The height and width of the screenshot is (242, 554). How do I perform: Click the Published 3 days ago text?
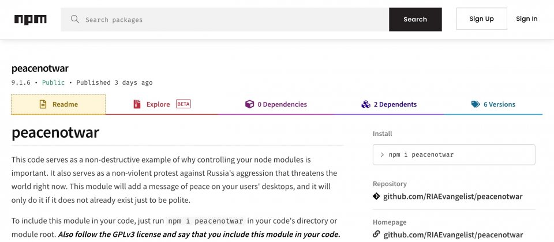(x=114, y=82)
